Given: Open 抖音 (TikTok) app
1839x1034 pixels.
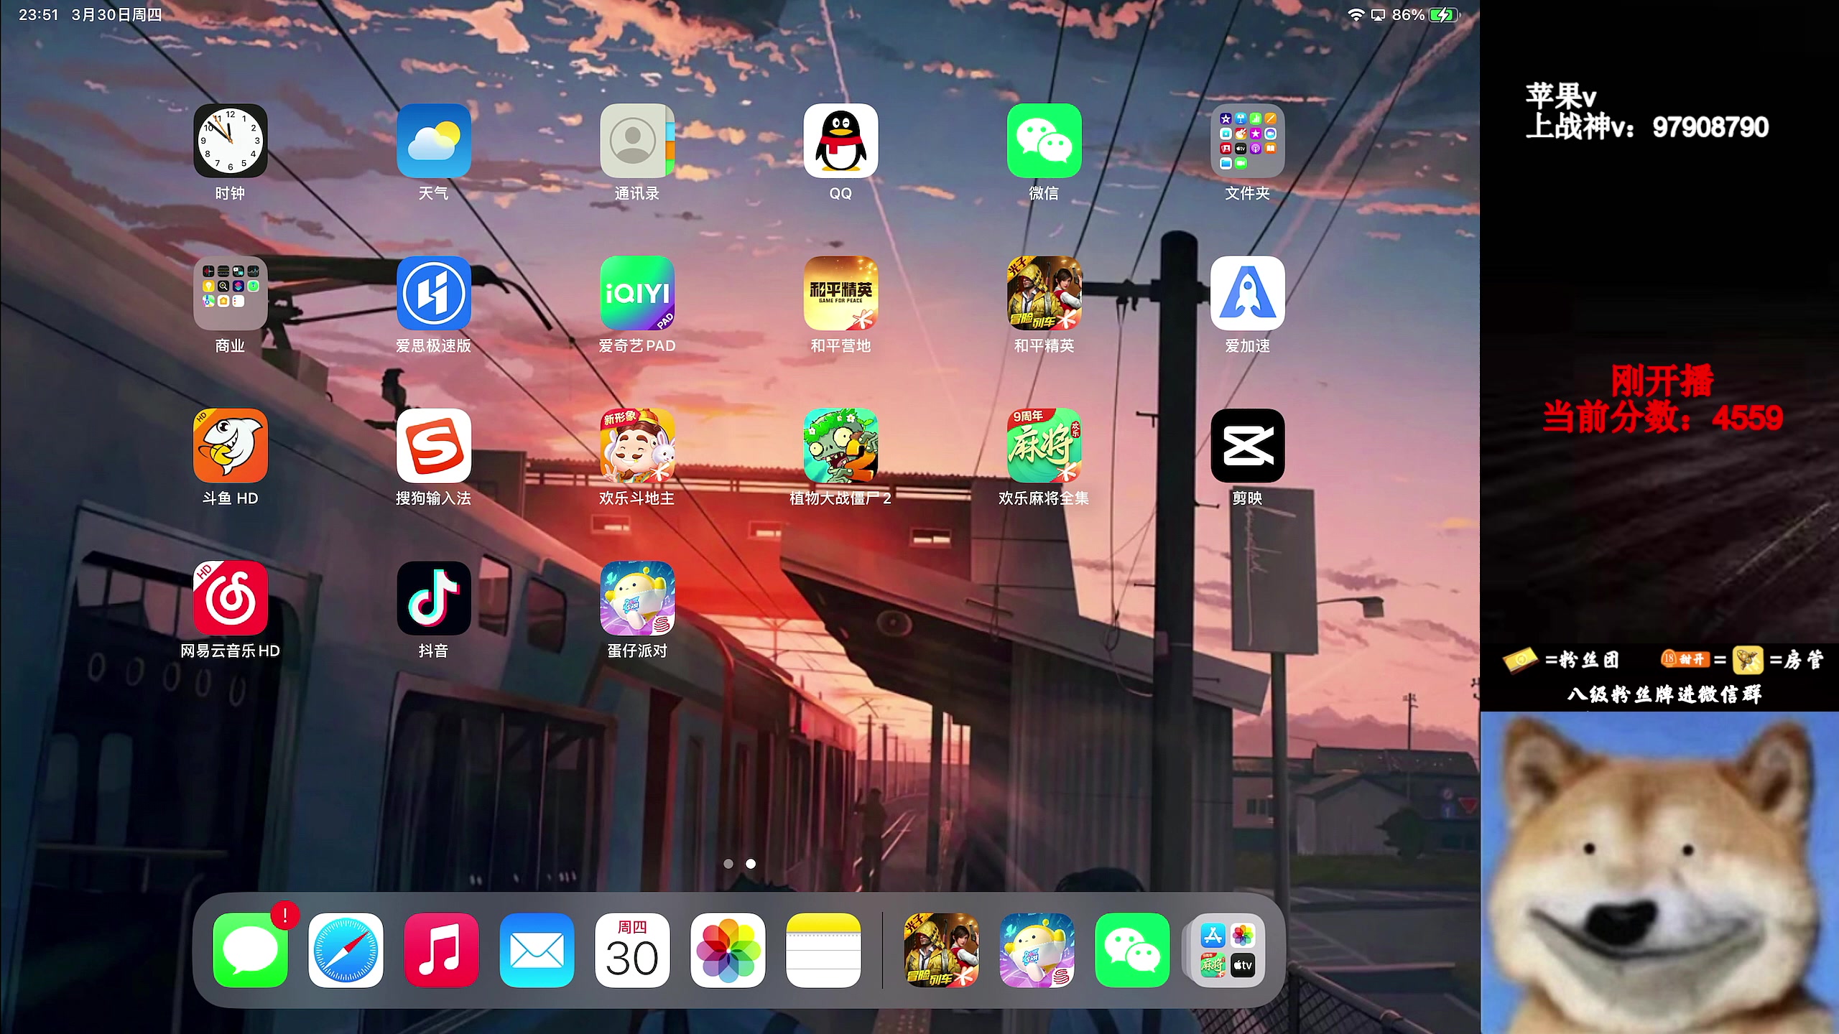Looking at the screenshot, I should 434,598.
